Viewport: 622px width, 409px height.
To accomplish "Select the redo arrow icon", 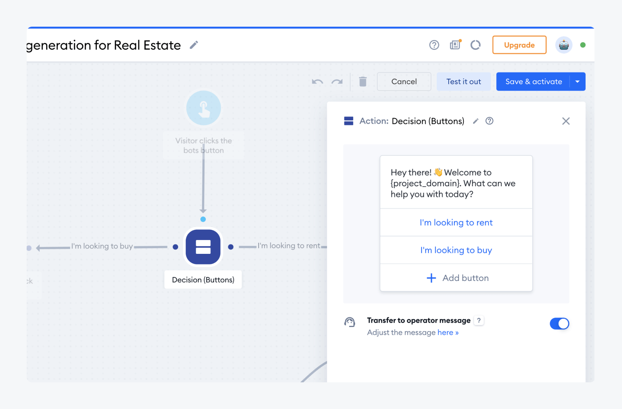I will click(x=337, y=81).
